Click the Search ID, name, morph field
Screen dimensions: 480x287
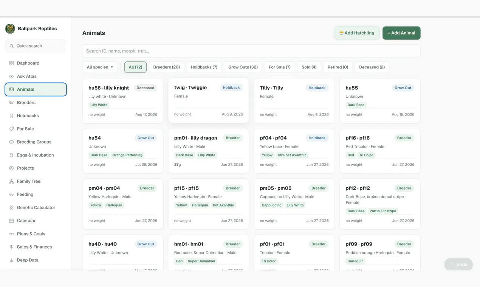coord(251,51)
